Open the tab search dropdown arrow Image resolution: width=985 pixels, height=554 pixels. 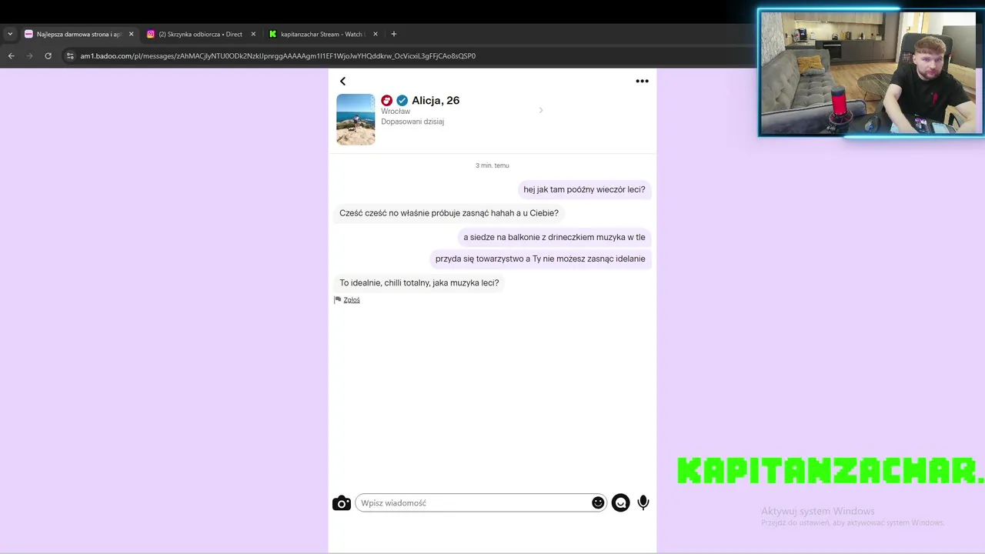pos(10,34)
